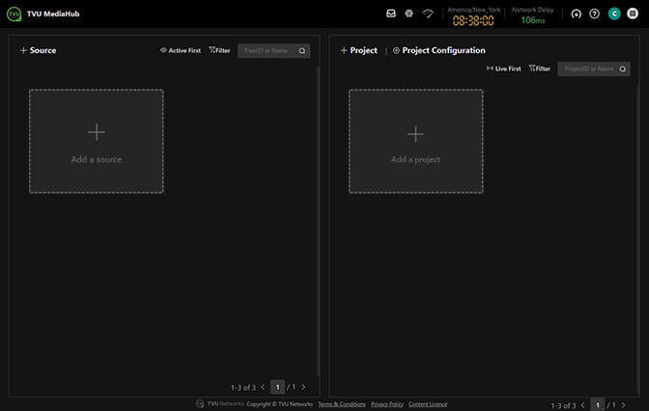This screenshot has height=411, width=649.
Task: Open the source Filter options
Action: [x=219, y=50]
